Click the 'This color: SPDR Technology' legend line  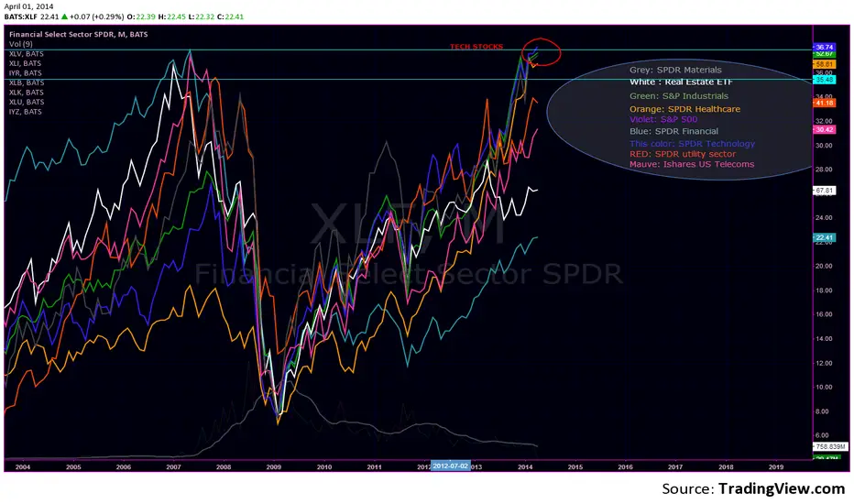coord(692,144)
